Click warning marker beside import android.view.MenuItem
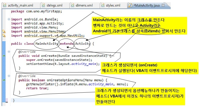The width and height of the screenshot is (200, 107). 4,32
